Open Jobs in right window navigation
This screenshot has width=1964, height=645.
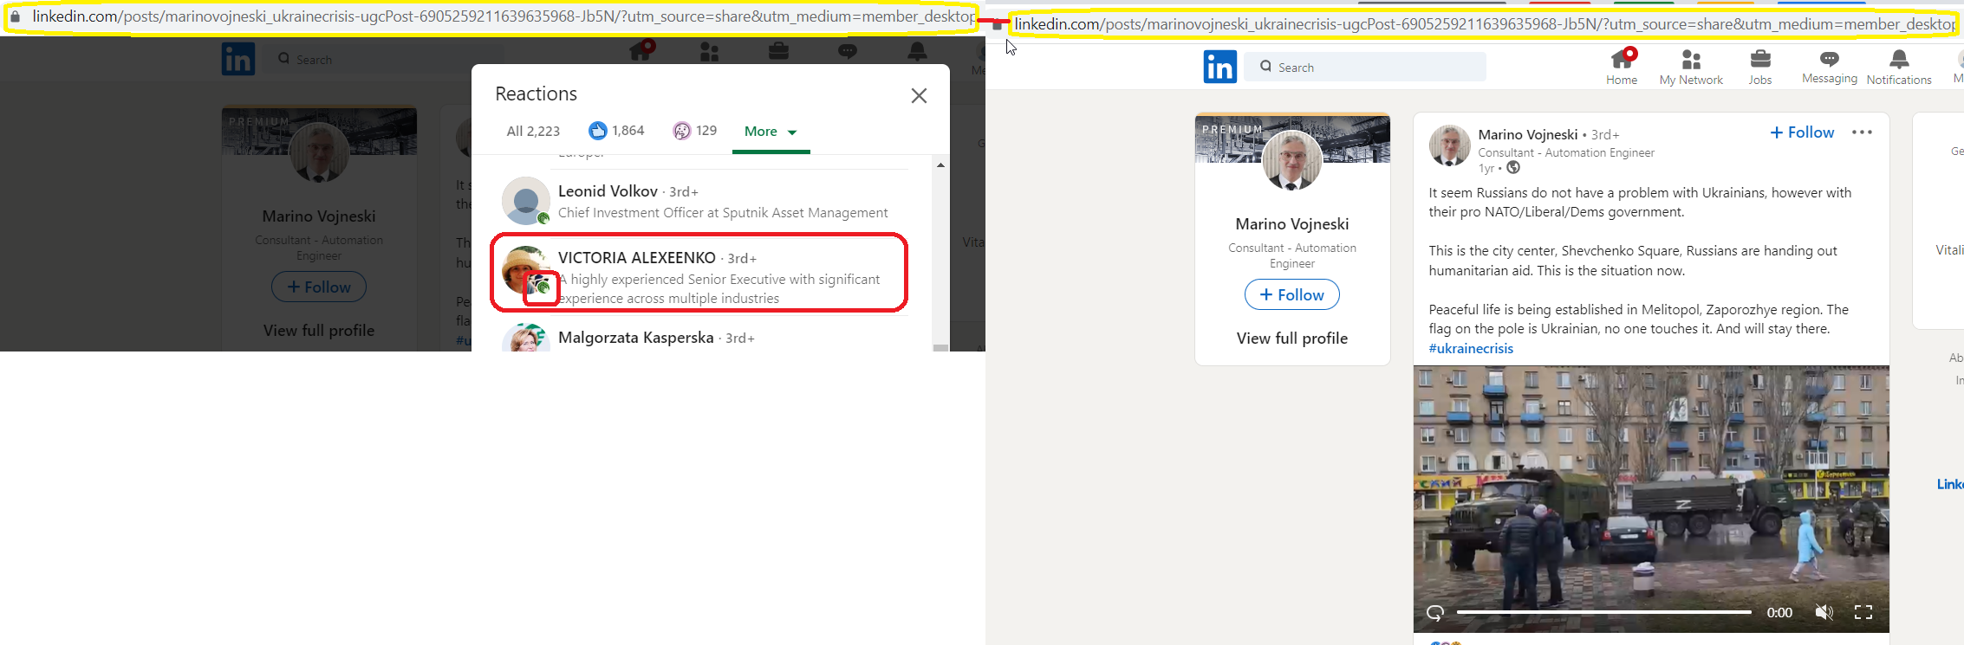[x=1760, y=68]
